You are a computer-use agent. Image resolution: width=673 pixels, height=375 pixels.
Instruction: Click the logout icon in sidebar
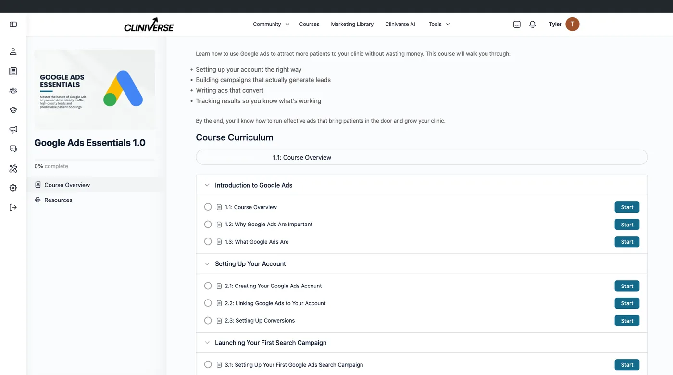tap(13, 207)
